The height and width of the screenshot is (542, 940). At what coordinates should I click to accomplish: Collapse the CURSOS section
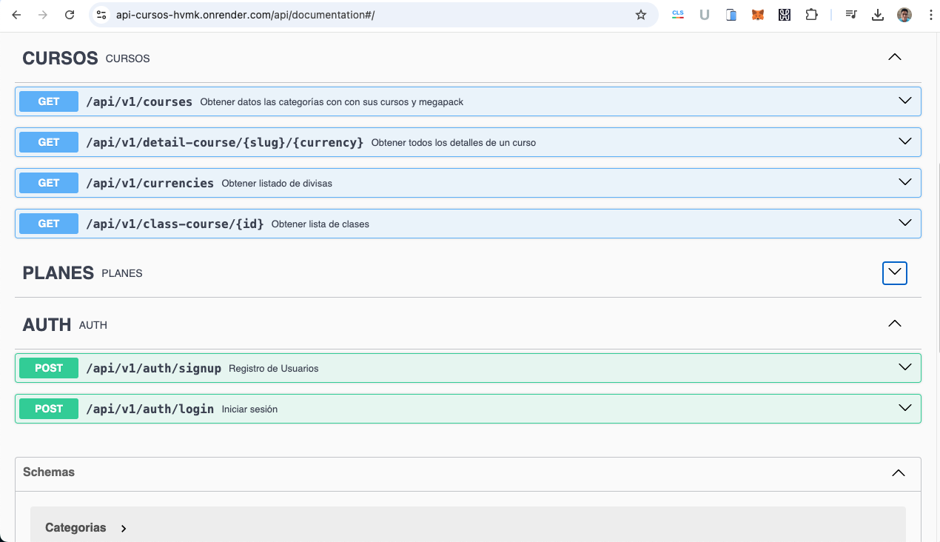point(895,57)
